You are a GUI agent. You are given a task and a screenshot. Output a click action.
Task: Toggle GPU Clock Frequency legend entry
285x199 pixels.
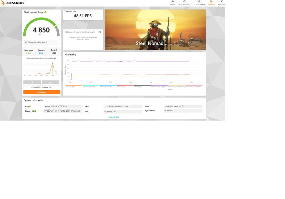pyautogui.click(x=194, y=86)
